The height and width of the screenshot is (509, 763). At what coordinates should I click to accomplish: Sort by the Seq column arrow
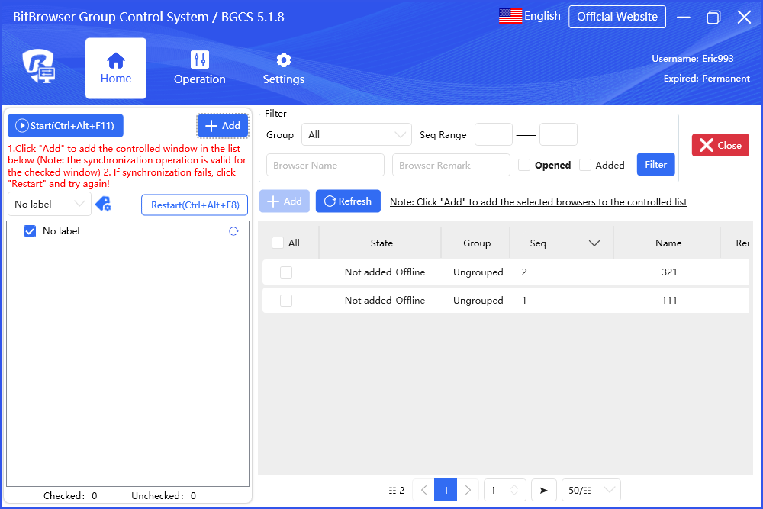point(594,243)
